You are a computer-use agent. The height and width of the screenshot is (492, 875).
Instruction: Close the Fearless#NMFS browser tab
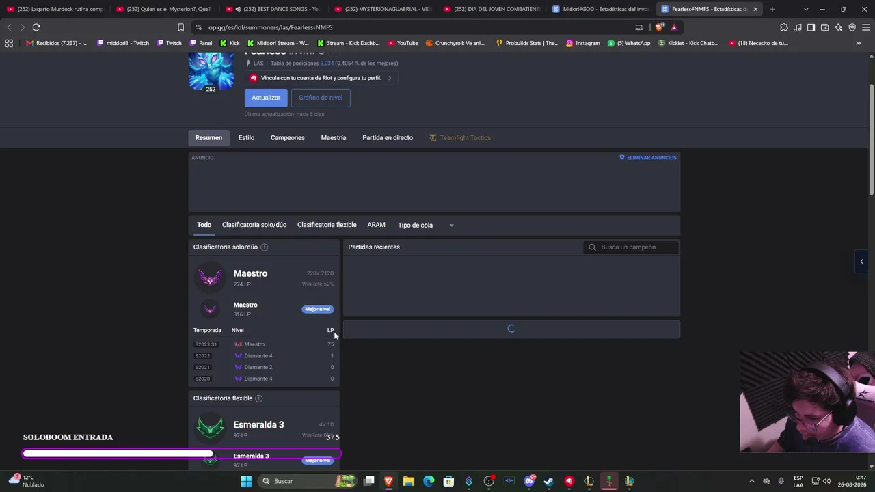[x=755, y=9]
